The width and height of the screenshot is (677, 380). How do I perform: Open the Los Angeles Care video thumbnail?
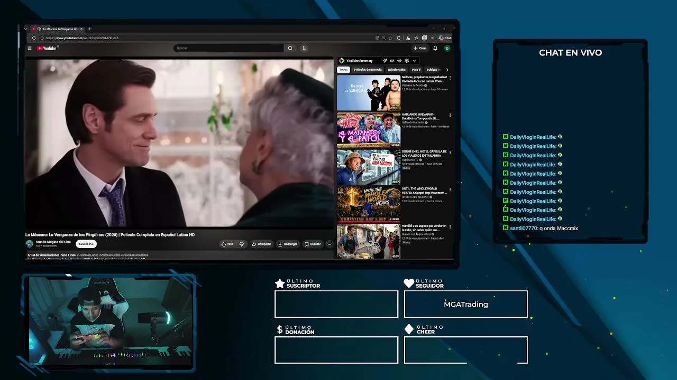369,241
